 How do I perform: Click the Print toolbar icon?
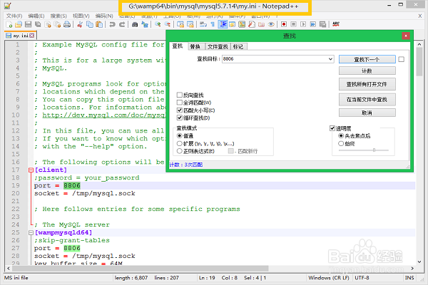(67, 24)
